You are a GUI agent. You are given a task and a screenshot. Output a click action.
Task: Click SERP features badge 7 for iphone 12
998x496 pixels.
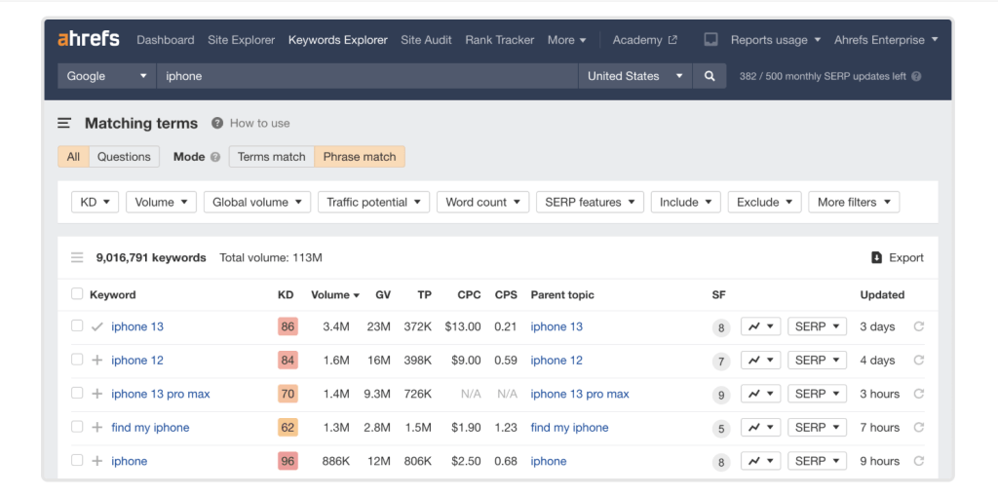click(721, 362)
